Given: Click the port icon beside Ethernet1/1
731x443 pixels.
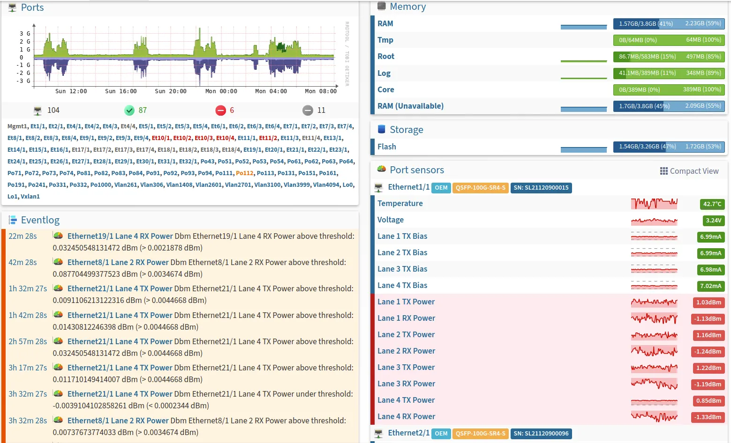Looking at the screenshot, I should [x=379, y=188].
